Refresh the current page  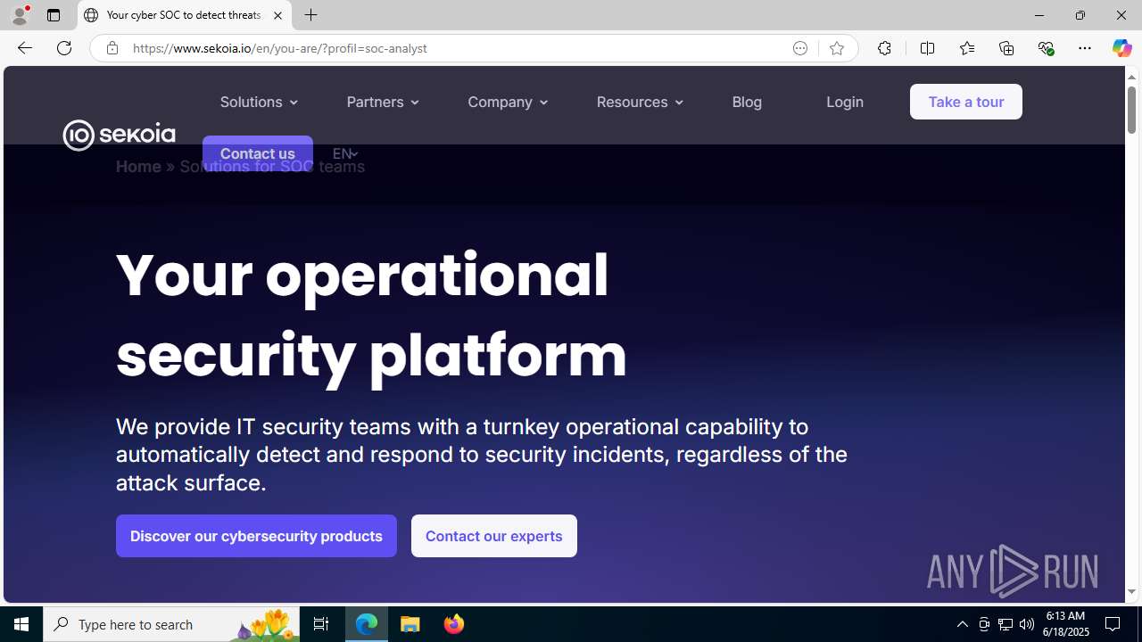pos(64,48)
